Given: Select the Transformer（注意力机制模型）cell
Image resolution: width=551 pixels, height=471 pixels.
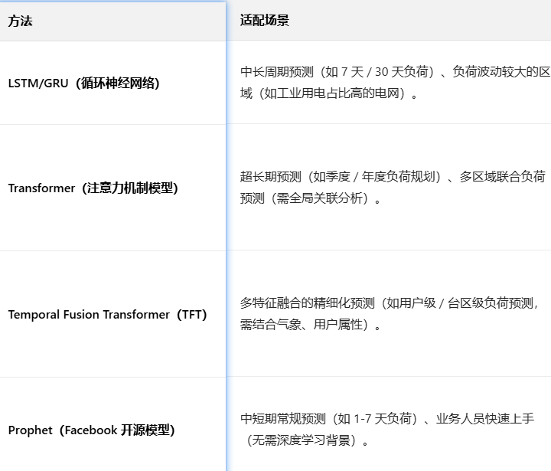Looking at the screenshot, I should (112, 188).
